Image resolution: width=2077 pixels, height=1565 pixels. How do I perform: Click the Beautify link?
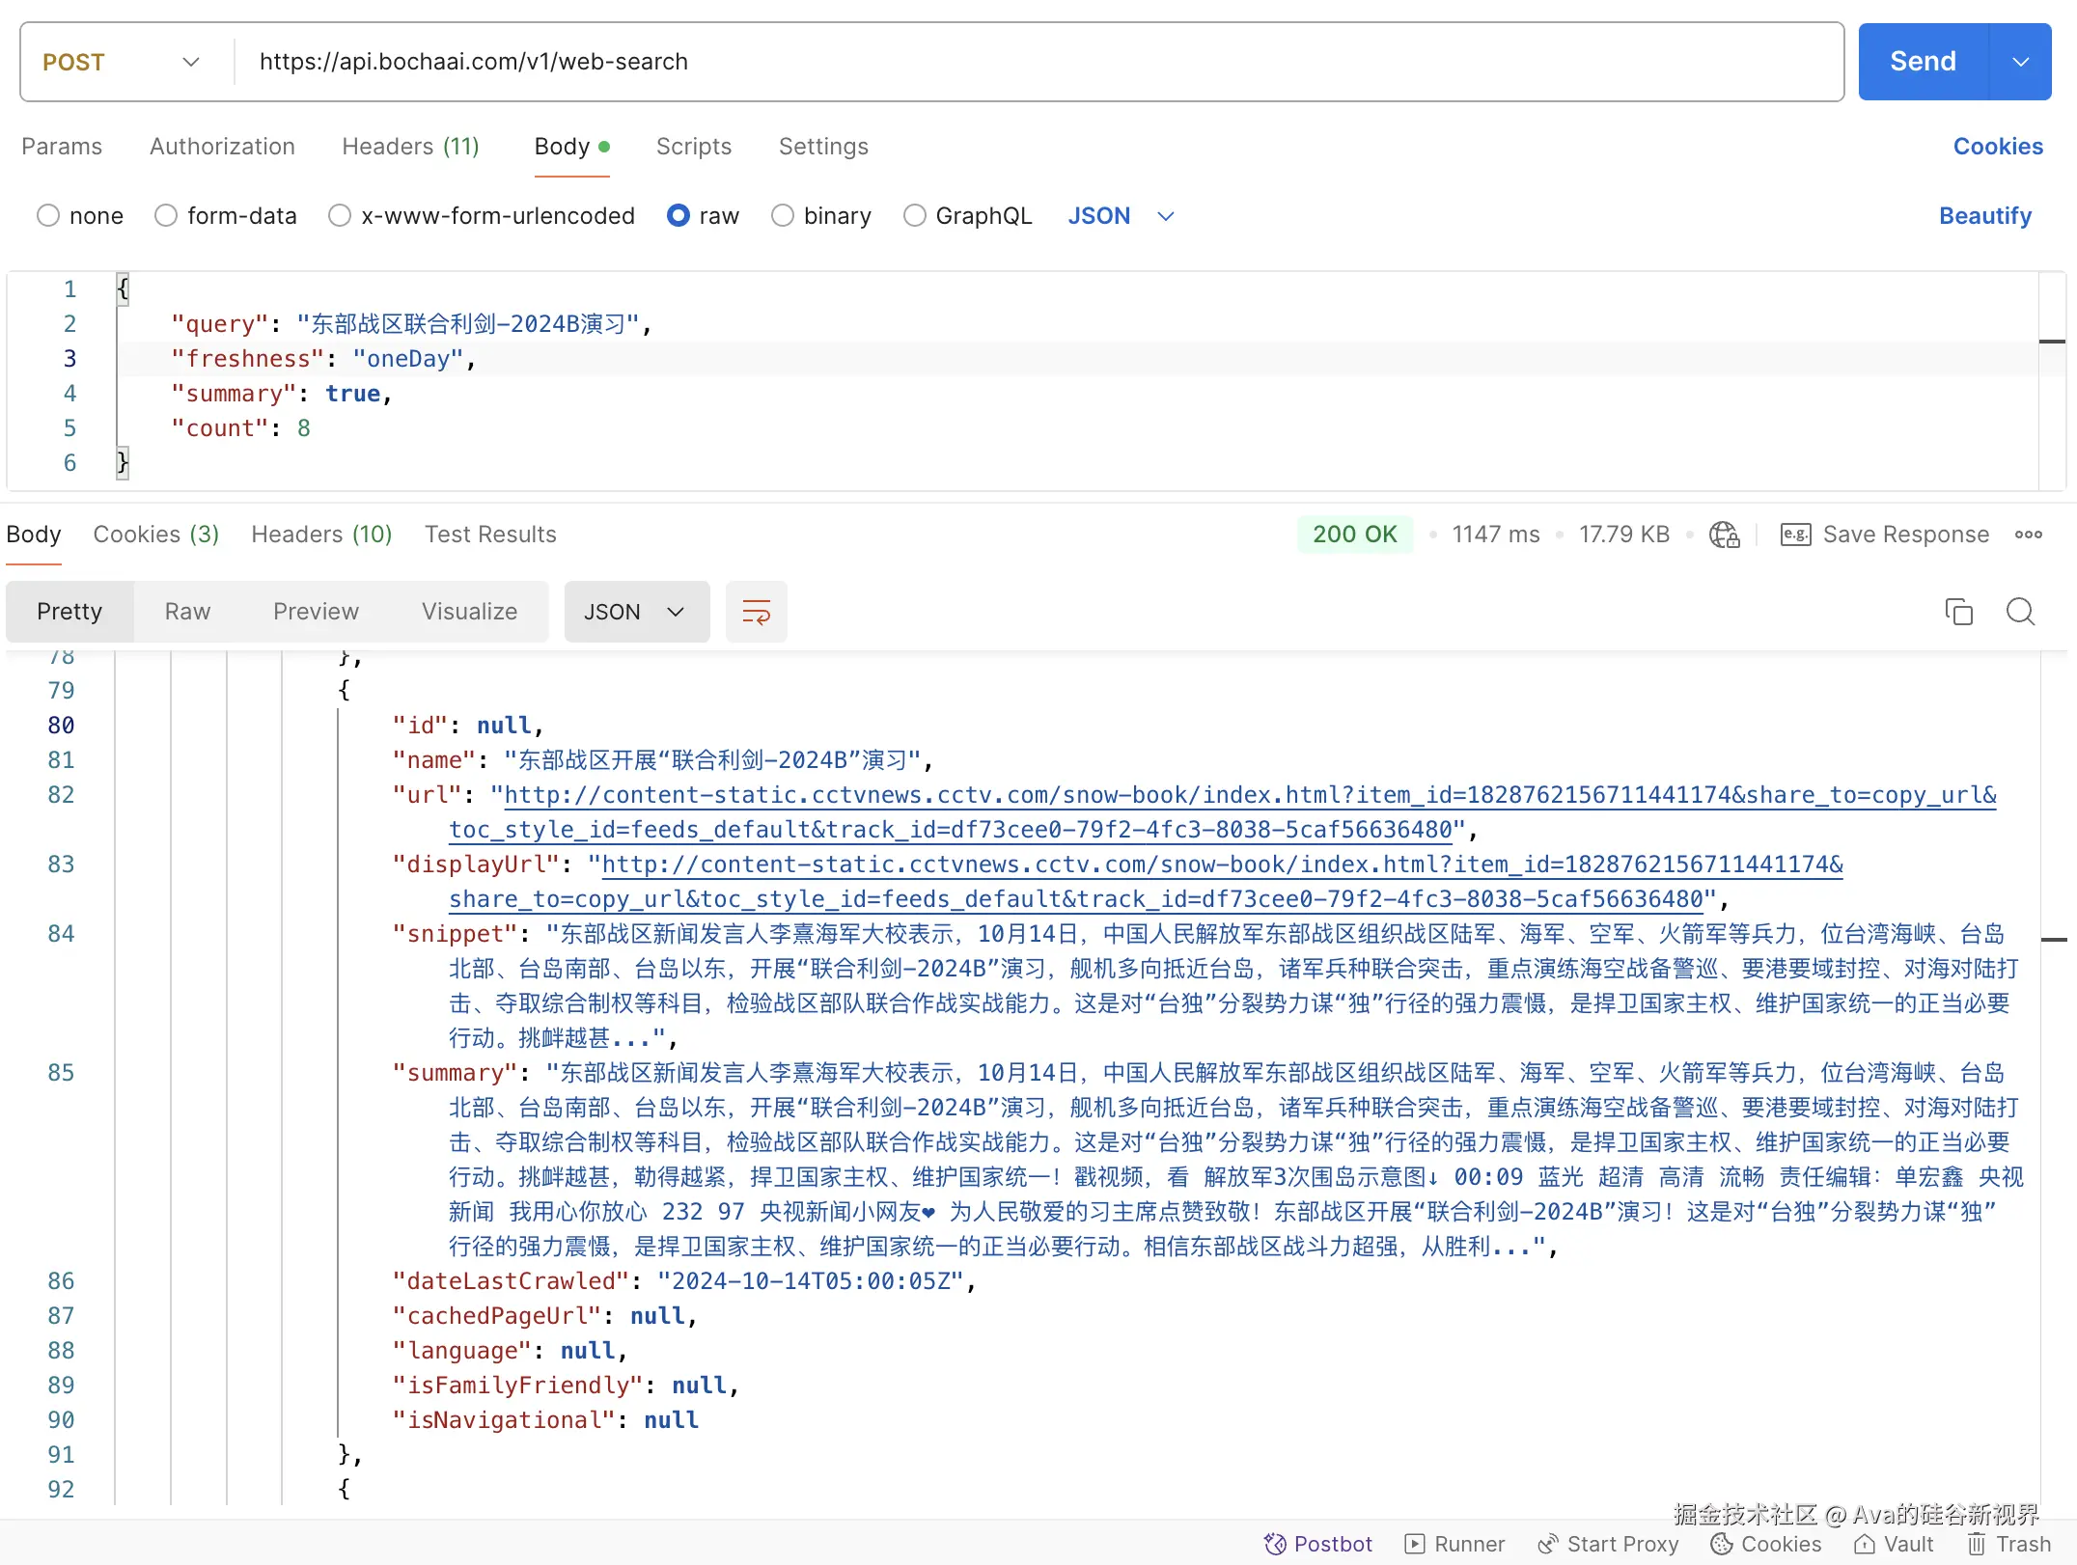pyautogui.click(x=1984, y=215)
